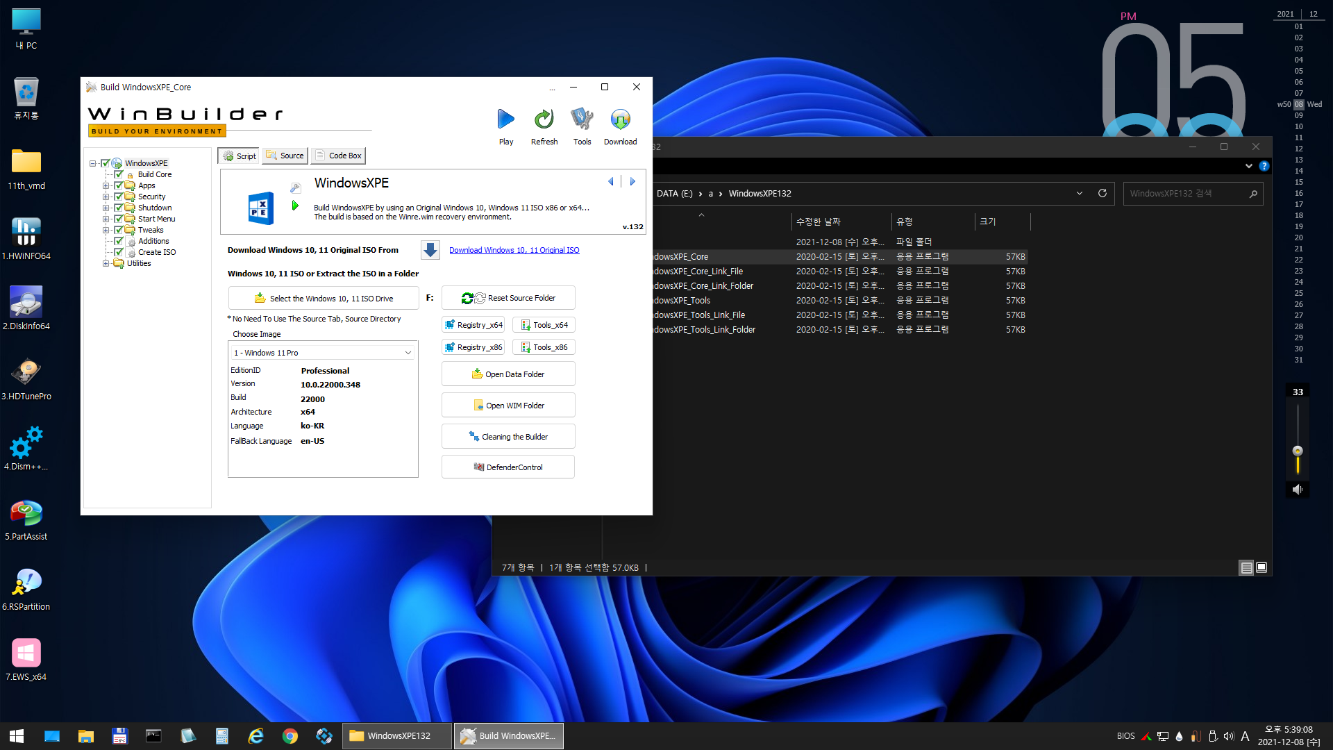1333x750 pixels.
Task: Switch Explorer to large icons view button
Action: click(x=1261, y=567)
